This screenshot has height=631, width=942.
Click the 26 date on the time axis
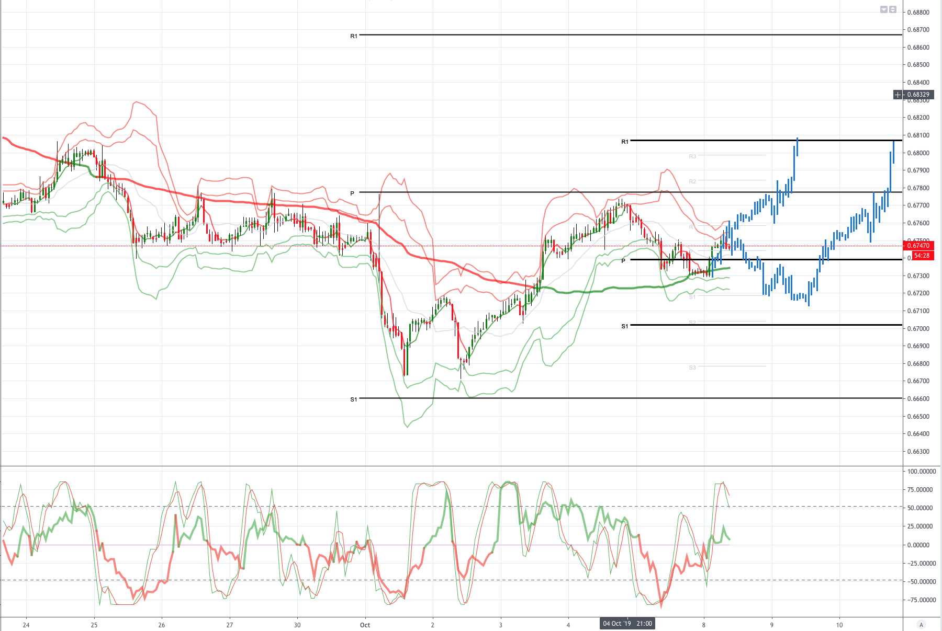click(x=162, y=625)
